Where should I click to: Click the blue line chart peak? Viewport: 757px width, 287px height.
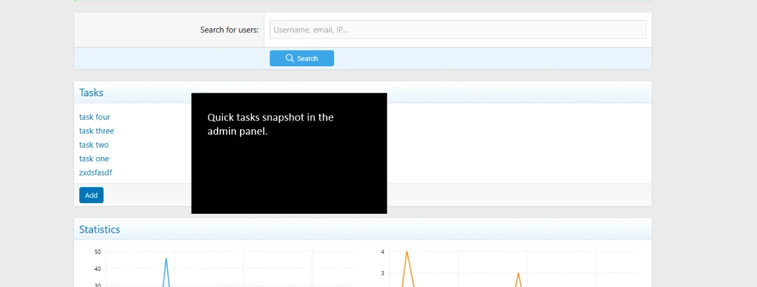166,259
